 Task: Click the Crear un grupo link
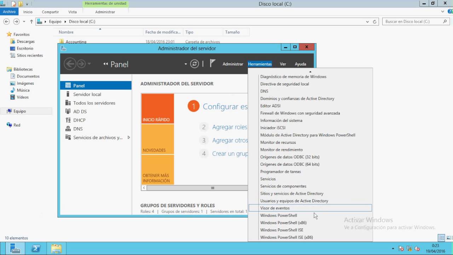(230, 154)
